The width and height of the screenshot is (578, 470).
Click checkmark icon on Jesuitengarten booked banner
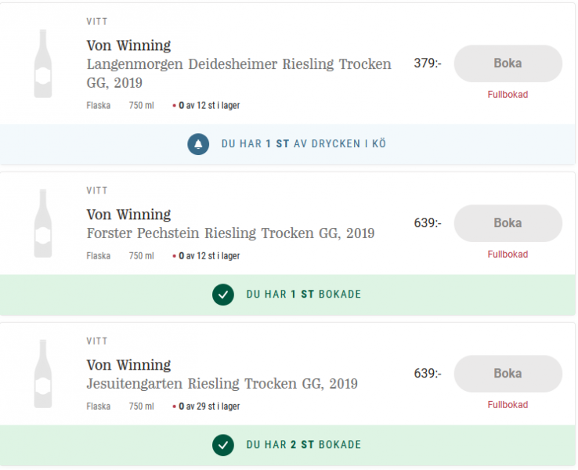[223, 445]
